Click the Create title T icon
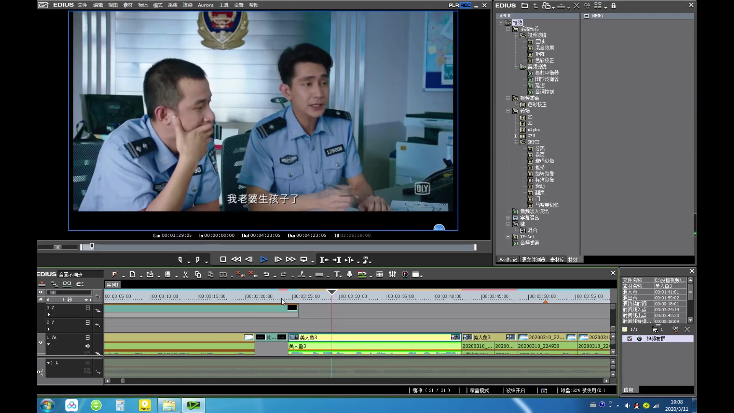 [337, 274]
